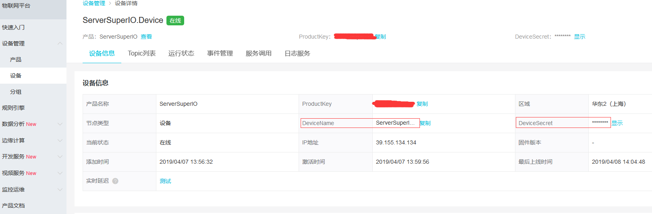Open the Topic列表 tab
Image resolution: width=652 pixels, height=214 pixels.
pyautogui.click(x=141, y=53)
